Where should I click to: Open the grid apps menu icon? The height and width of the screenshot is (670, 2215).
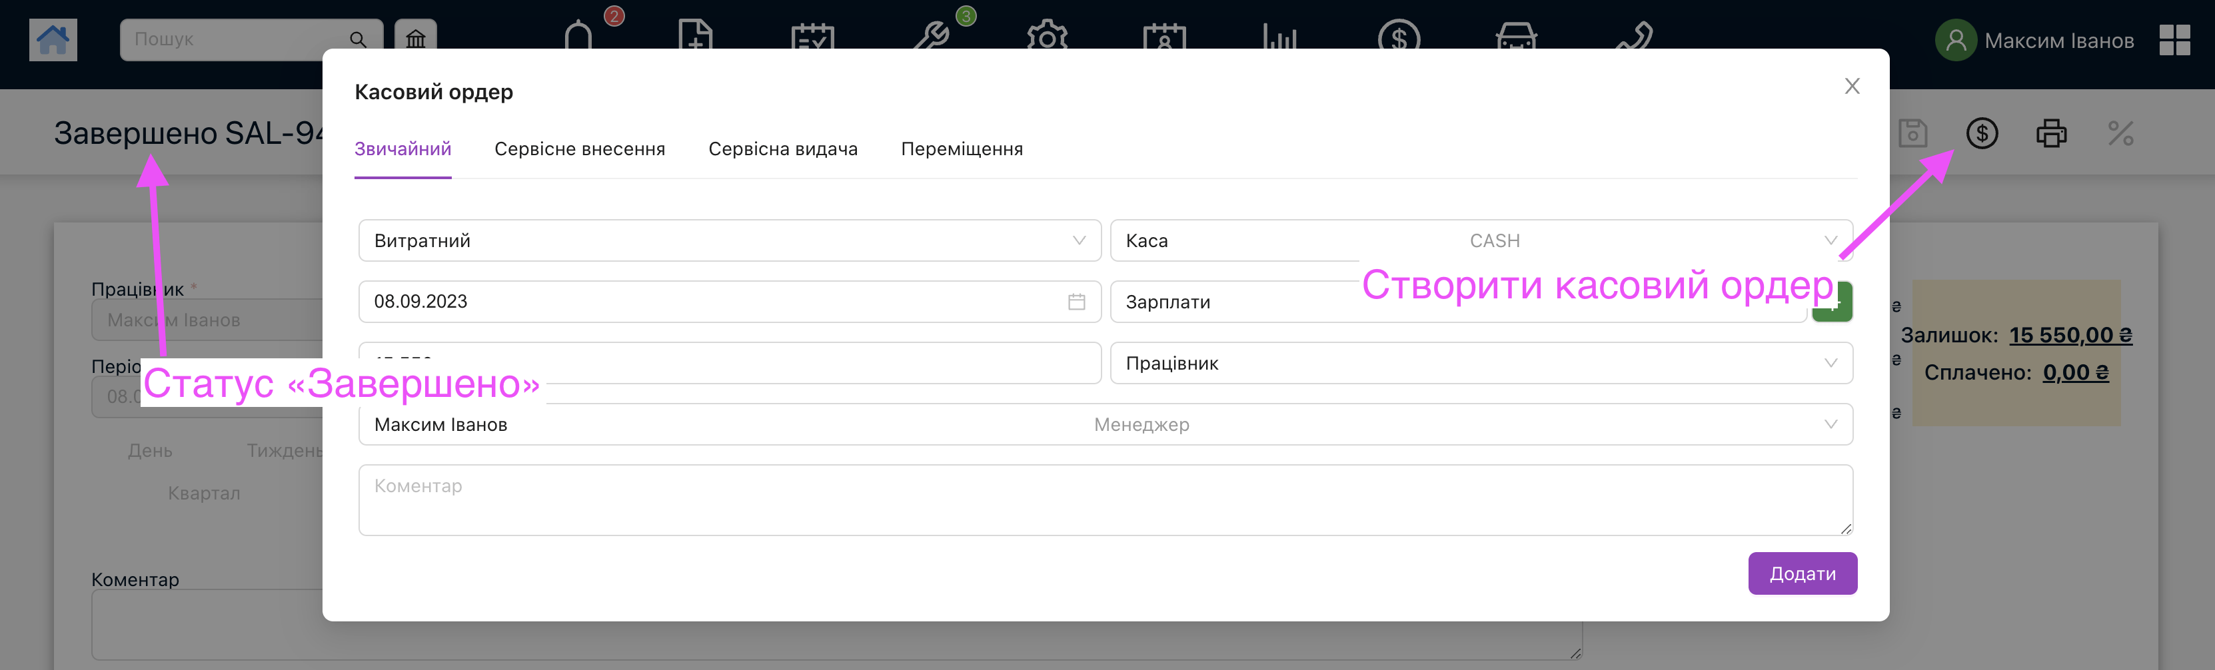(x=2174, y=39)
